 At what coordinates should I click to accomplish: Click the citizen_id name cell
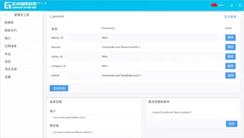(x=57, y=56)
